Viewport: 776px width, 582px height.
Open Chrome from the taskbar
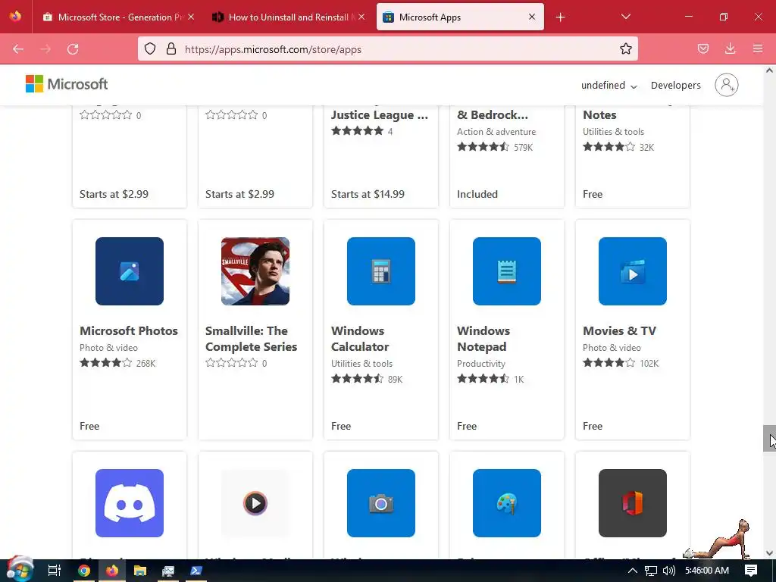84,571
